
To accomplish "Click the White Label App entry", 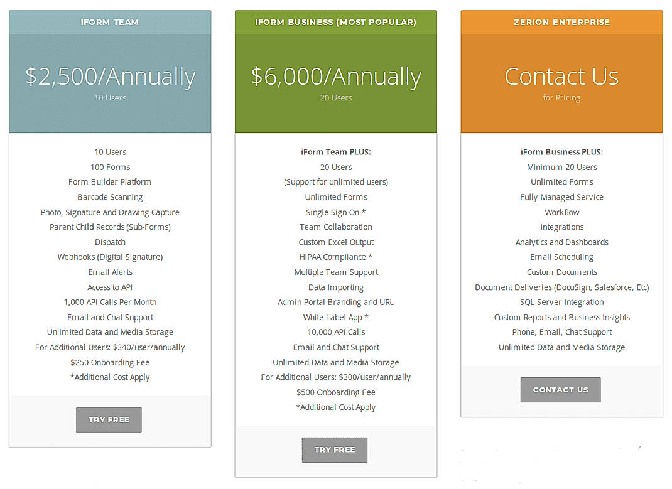I will point(335,317).
